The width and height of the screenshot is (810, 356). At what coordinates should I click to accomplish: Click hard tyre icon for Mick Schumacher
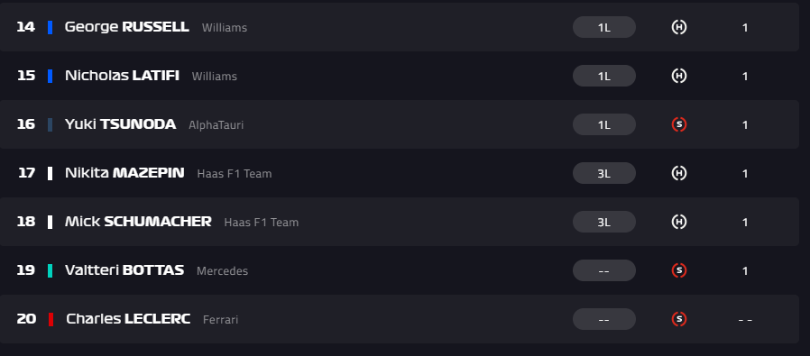point(679,222)
